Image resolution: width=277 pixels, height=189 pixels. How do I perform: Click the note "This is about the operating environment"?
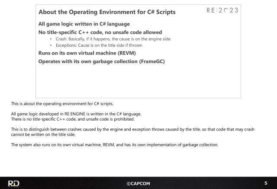[x=62, y=104]
